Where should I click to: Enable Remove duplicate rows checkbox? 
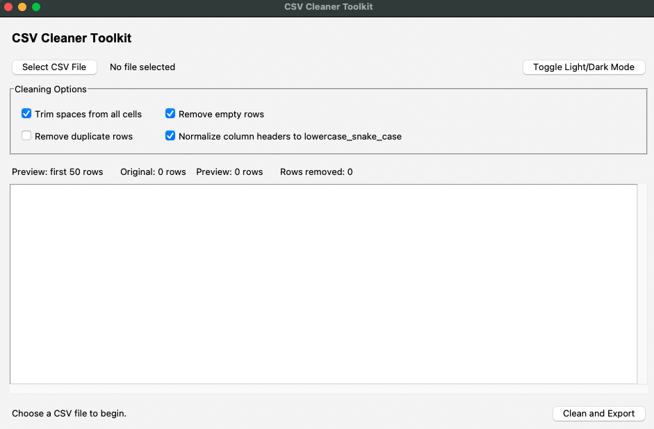point(26,136)
